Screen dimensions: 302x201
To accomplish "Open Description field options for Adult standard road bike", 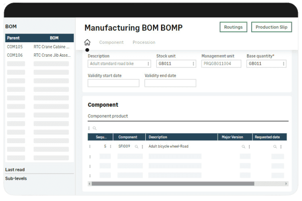I will pos(148,64).
